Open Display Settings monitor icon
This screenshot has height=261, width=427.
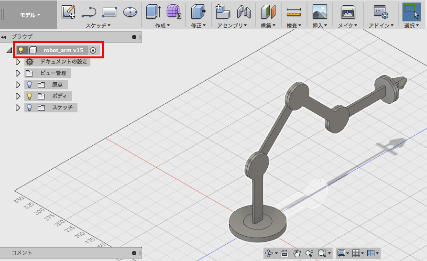(x=341, y=253)
